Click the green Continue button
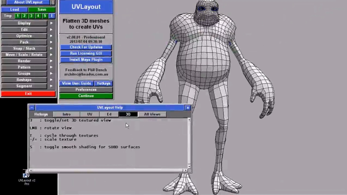 click(x=86, y=96)
